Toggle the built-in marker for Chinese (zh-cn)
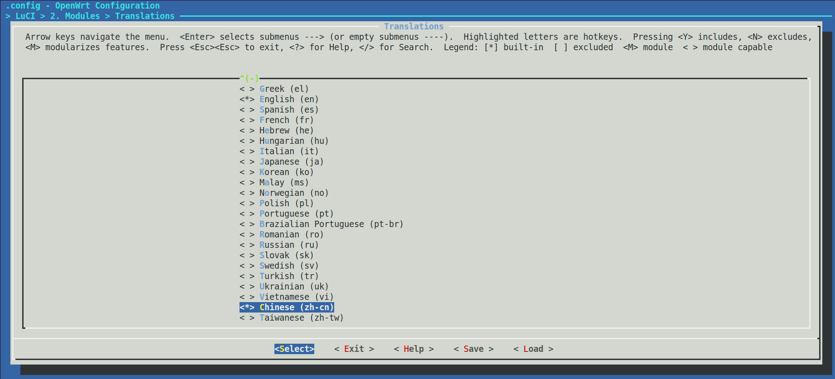 coord(247,308)
